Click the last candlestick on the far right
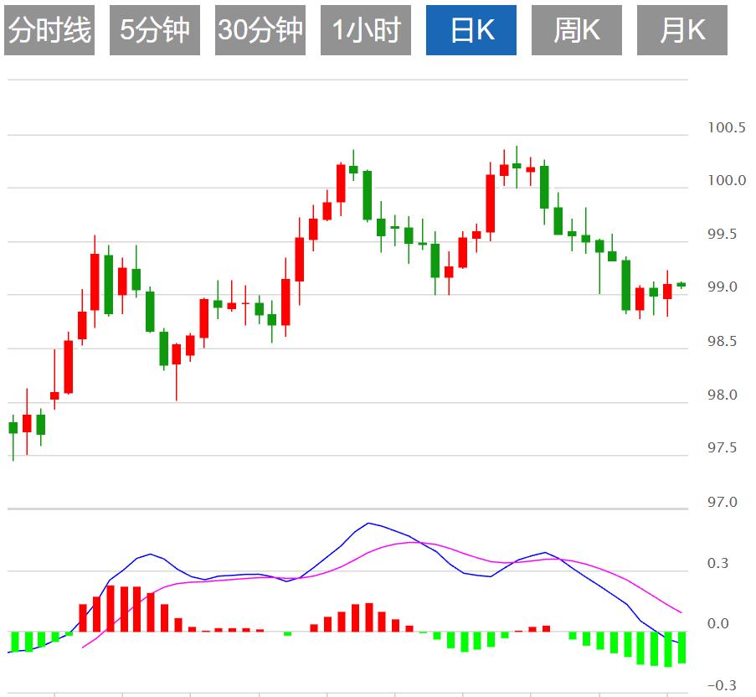 pyautogui.click(x=681, y=285)
